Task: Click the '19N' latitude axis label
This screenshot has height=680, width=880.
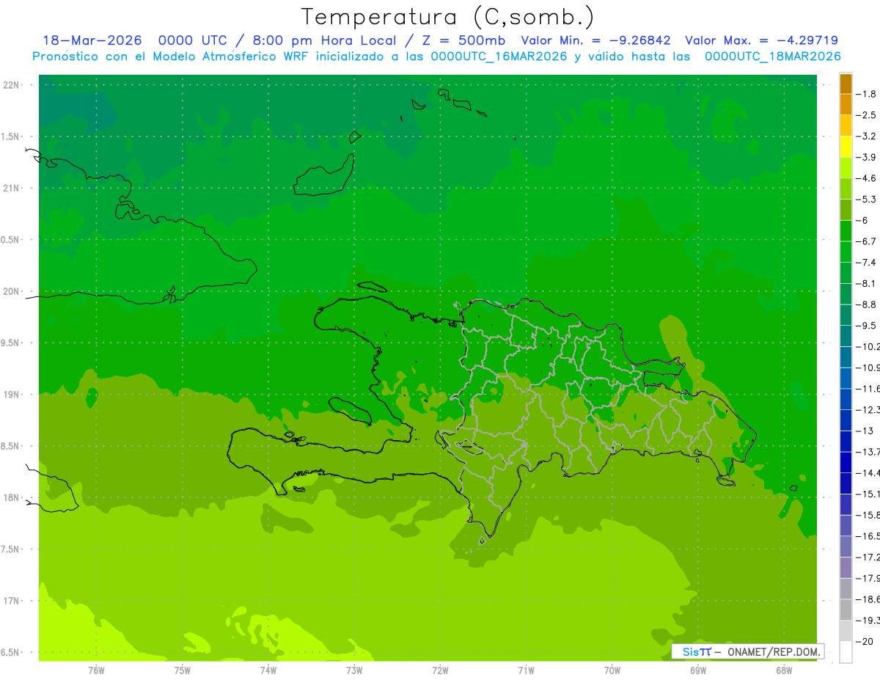Action: tap(10, 395)
